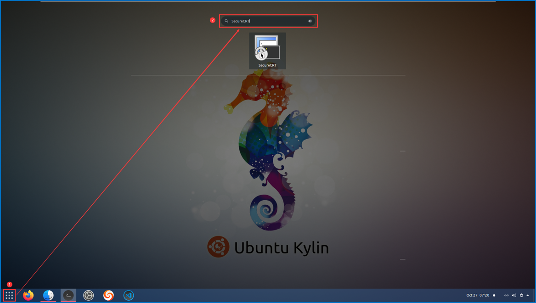The height and width of the screenshot is (303, 536).
Task: Open the SecureCRT application result icon
Action: 267,51
